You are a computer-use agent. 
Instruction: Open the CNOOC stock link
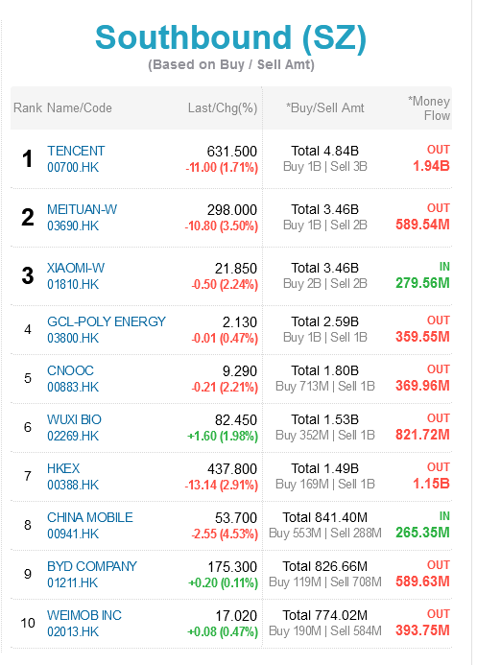(70, 370)
